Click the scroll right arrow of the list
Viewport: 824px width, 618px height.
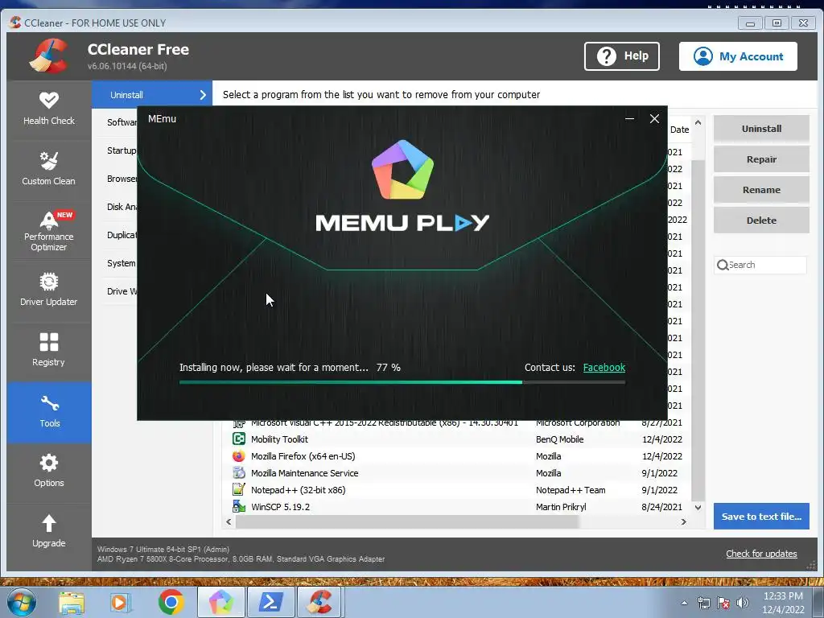coord(683,521)
